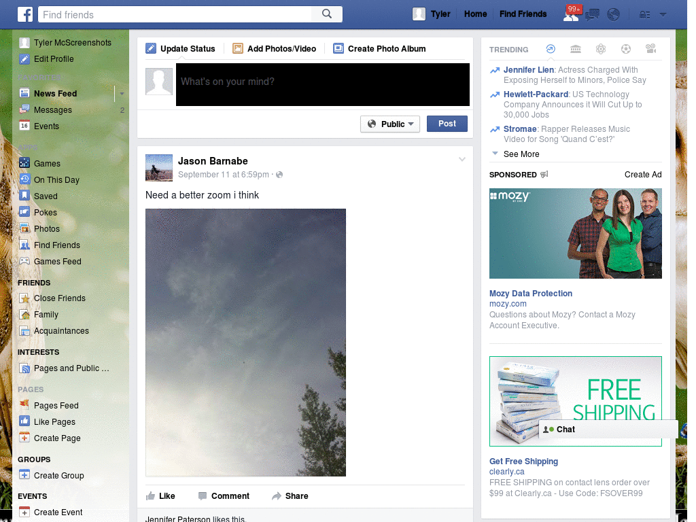Open Jason Barnabe's profile name link
Image resolution: width=696 pixels, height=522 pixels.
(213, 161)
